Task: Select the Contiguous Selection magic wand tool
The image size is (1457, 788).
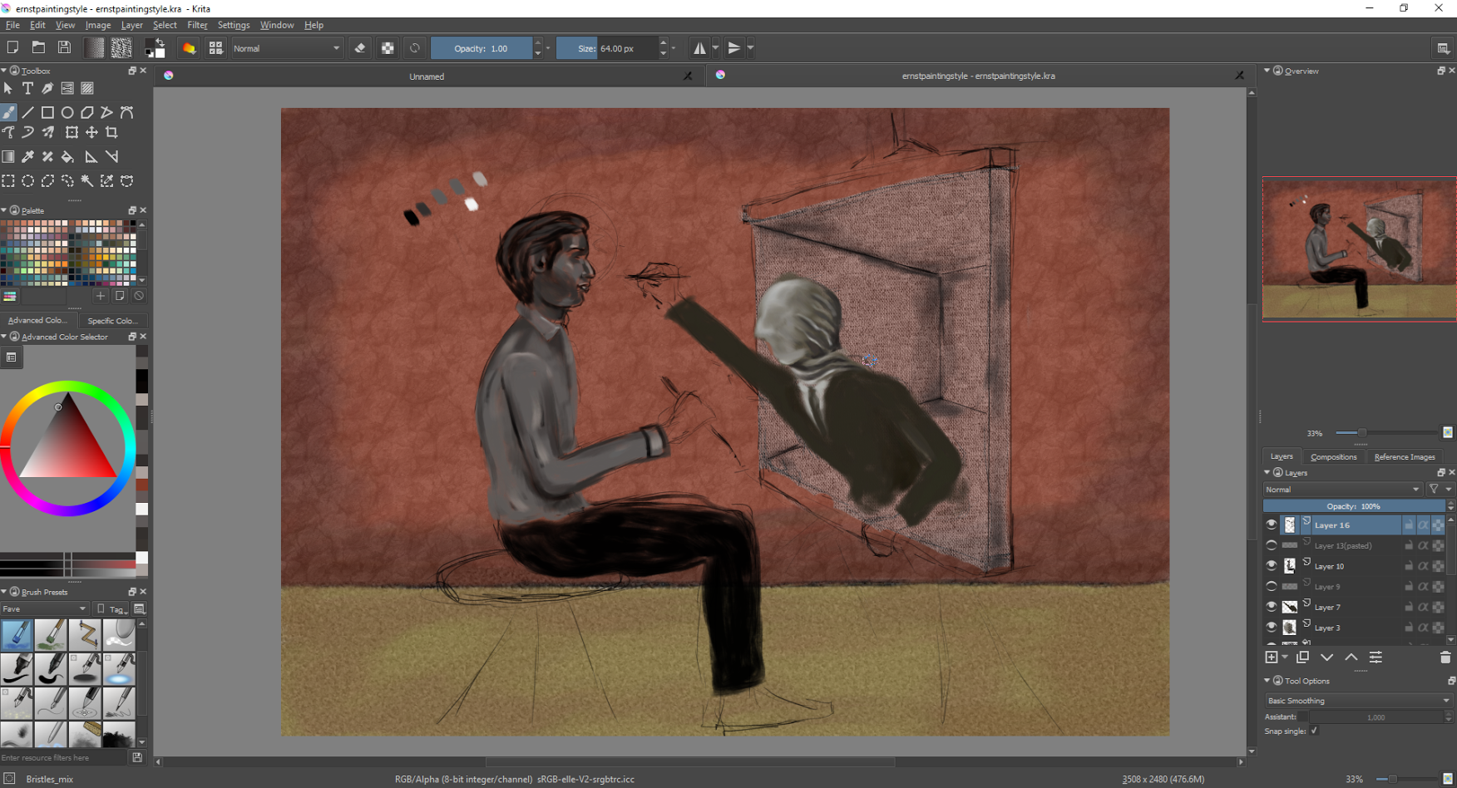Action: 87,180
